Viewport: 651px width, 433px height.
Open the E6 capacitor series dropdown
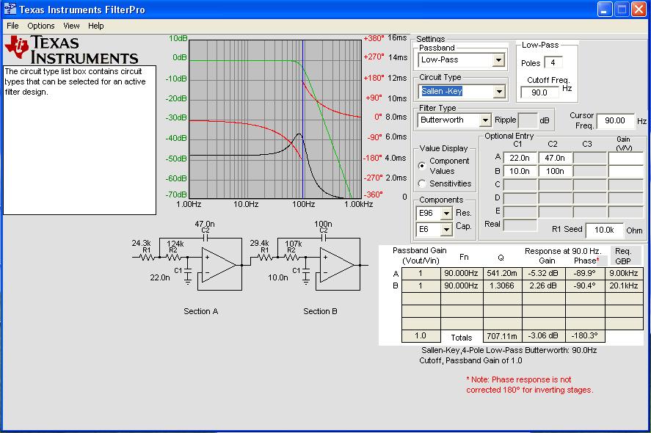pos(446,229)
